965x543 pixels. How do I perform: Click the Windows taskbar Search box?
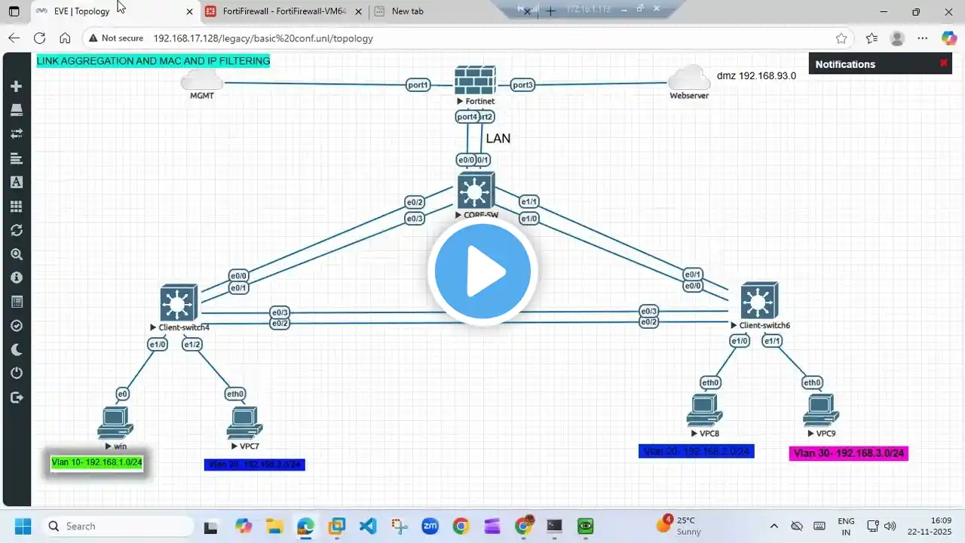click(118, 526)
